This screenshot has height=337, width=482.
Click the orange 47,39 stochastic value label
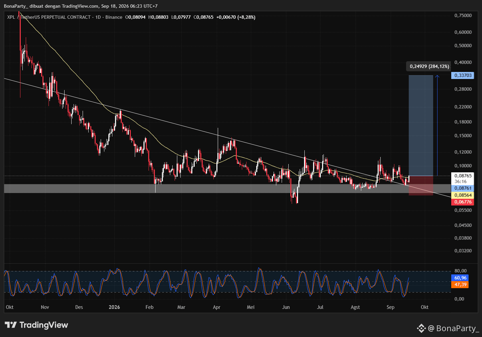(x=460, y=284)
